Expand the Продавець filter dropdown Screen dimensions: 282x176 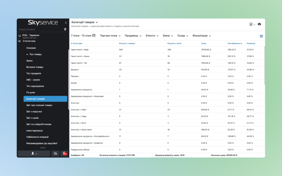point(133,36)
